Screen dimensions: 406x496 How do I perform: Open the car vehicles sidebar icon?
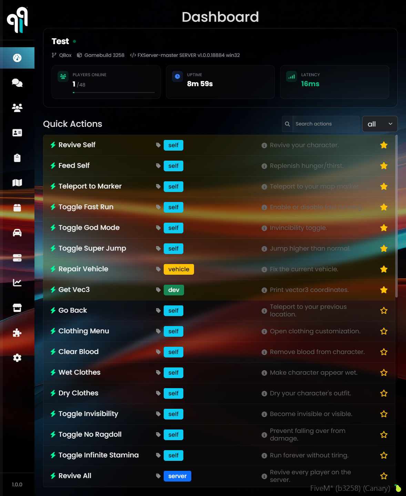click(x=17, y=233)
